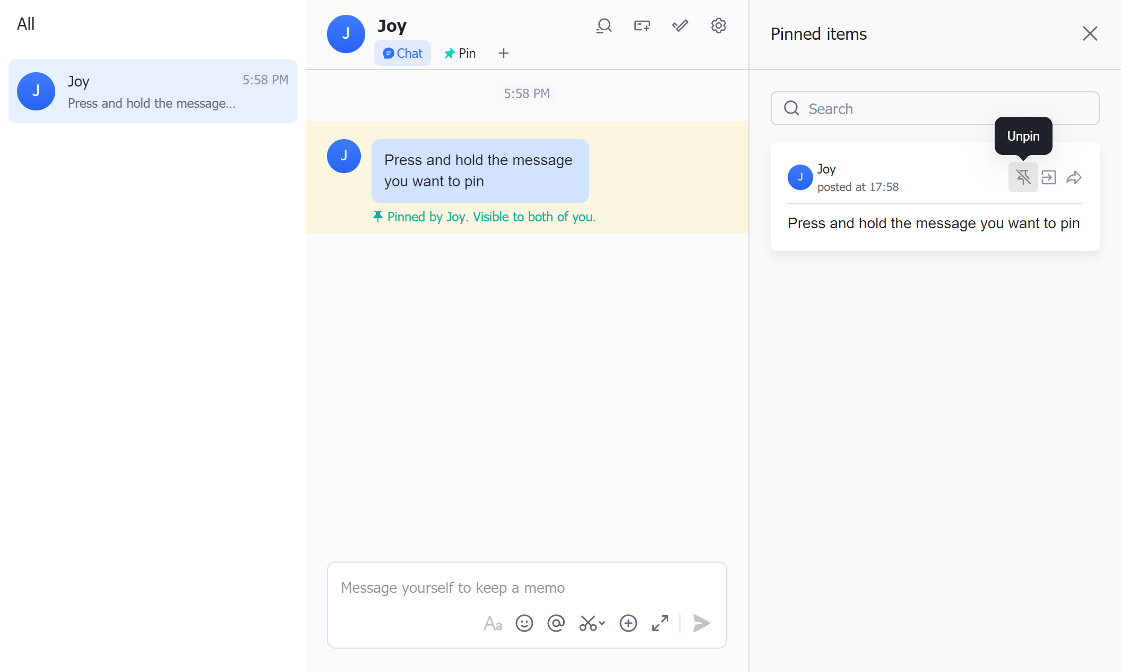The height and width of the screenshot is (672, 1121).
Task: Select Joy's conversation in the chat list
Action: pyautogui.click(x=153, y=91)
